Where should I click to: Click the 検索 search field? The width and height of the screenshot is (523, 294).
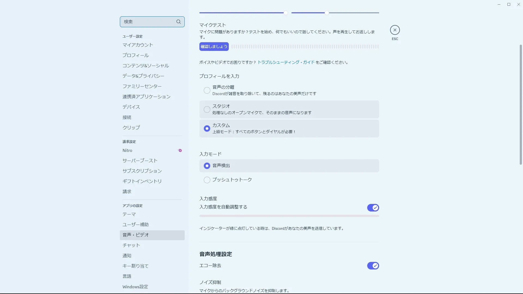147,22
